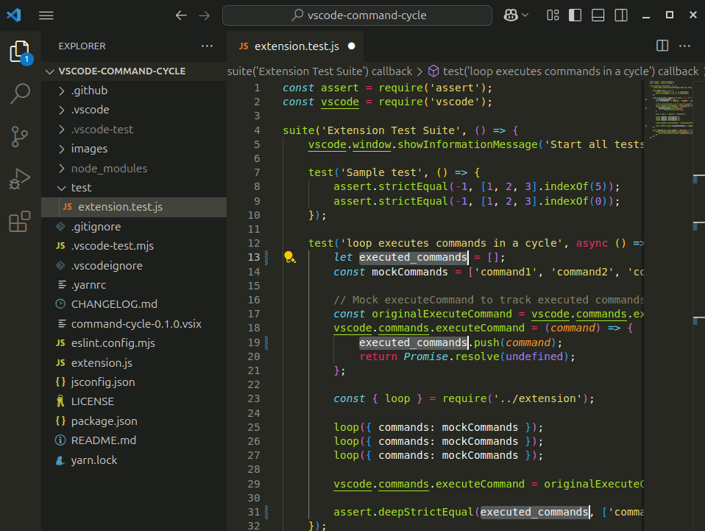Click the EXPLORER panel title
Image resolution: width=705 pixels, height=531 pixels.
click(82, 46)
